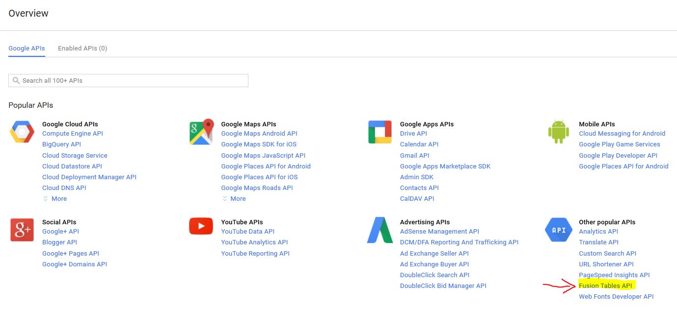This screenshot has width=677, height=309.
Task: Click the Google+ Social APIs icon
Action: (22, 230)
